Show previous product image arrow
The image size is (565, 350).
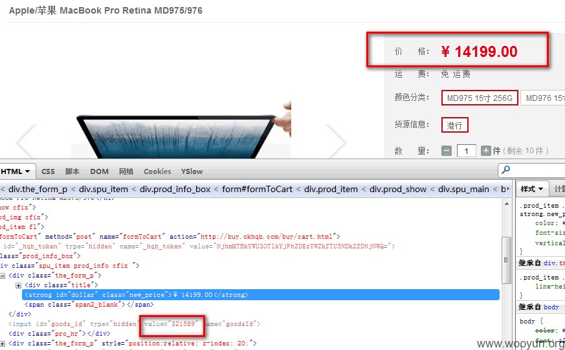pos(26,141)
